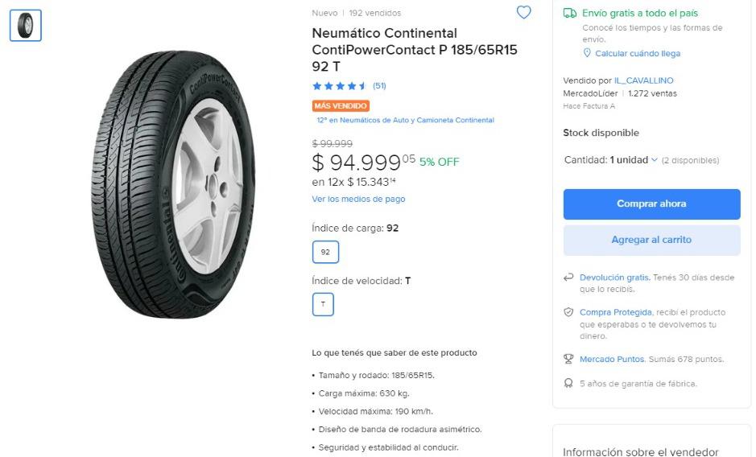Image resolution: width=756 pixels, height=457 pixels.
Task: Open the Devolución gratis link
Action: point(614,278)
